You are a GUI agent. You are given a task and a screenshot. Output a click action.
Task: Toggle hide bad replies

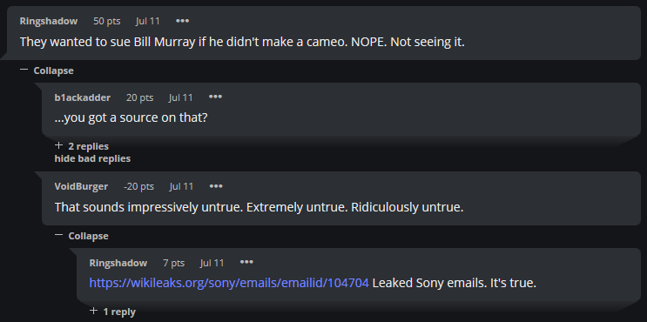pyautogui.click(x=92, y=158)
